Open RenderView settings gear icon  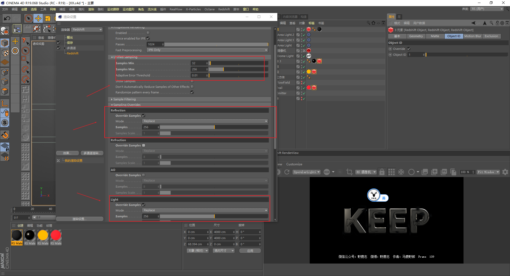(505, 172)
